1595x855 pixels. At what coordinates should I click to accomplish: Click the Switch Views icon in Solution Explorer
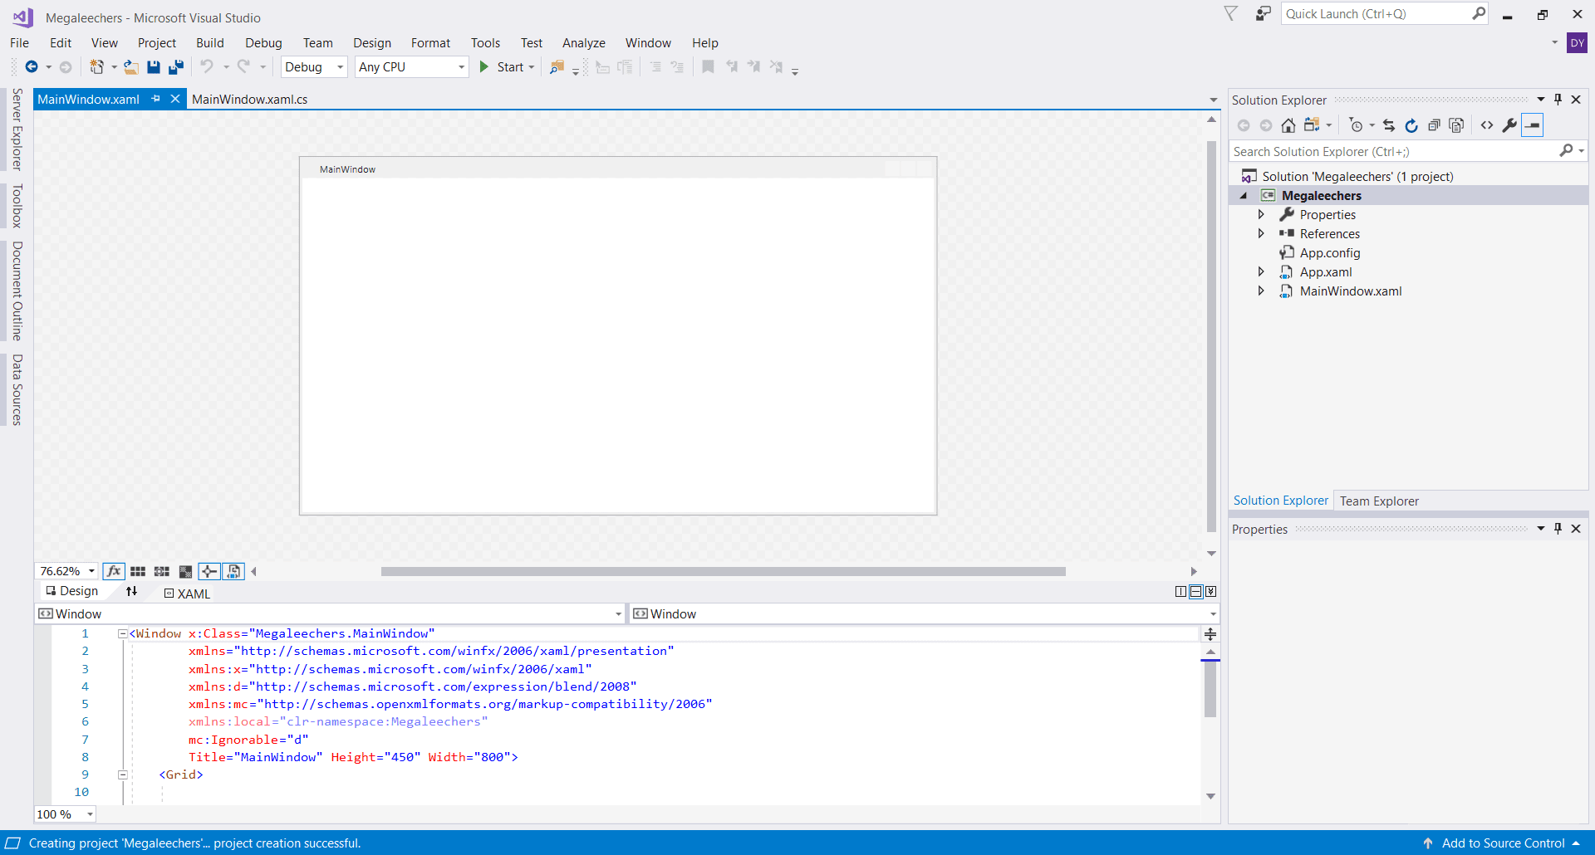(x=1312, y=125)
